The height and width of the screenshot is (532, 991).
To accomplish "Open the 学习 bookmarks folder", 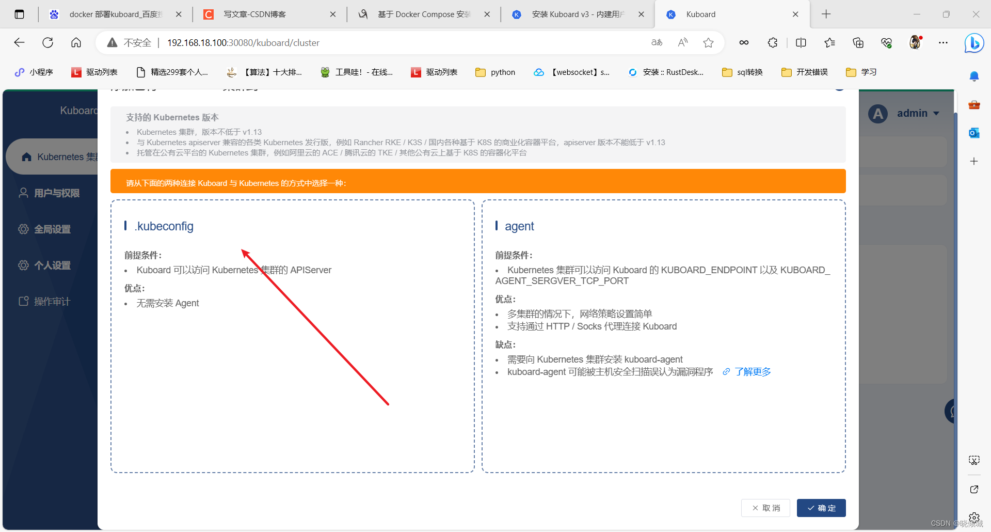I will 861,72.
